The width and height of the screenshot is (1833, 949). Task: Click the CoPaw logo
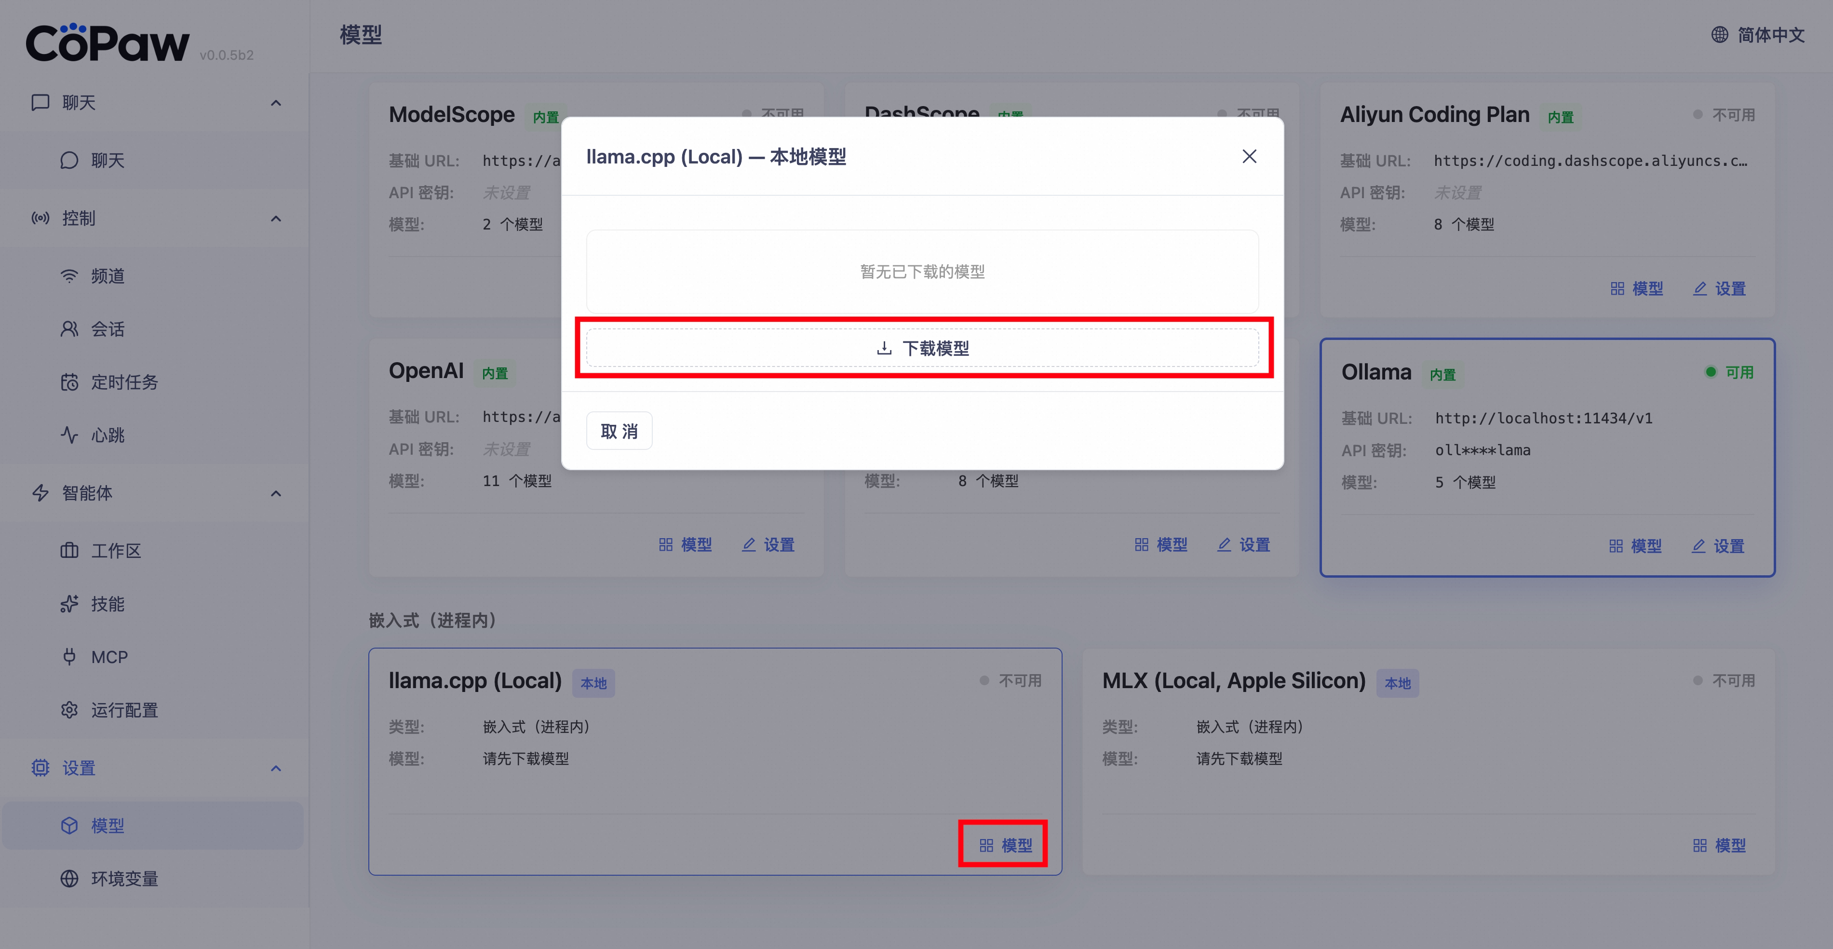pos(107,43)
